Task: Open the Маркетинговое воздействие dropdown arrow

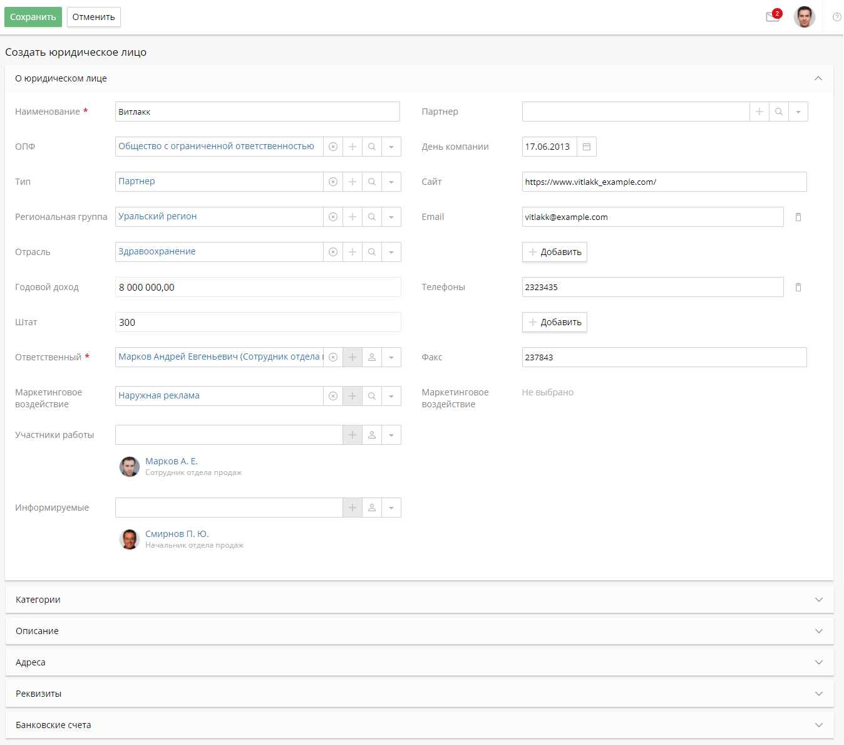Action: 391,396
